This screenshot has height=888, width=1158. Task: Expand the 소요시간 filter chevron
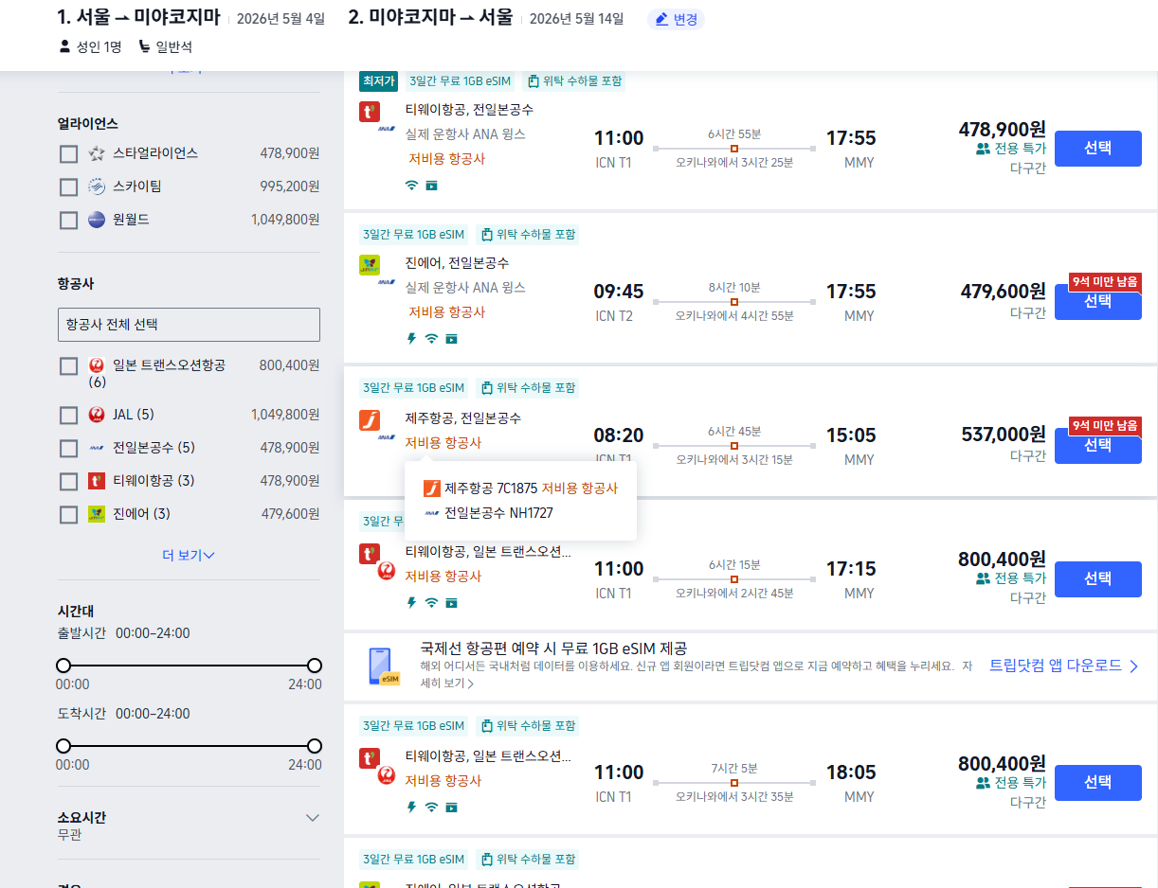(313, 817)
